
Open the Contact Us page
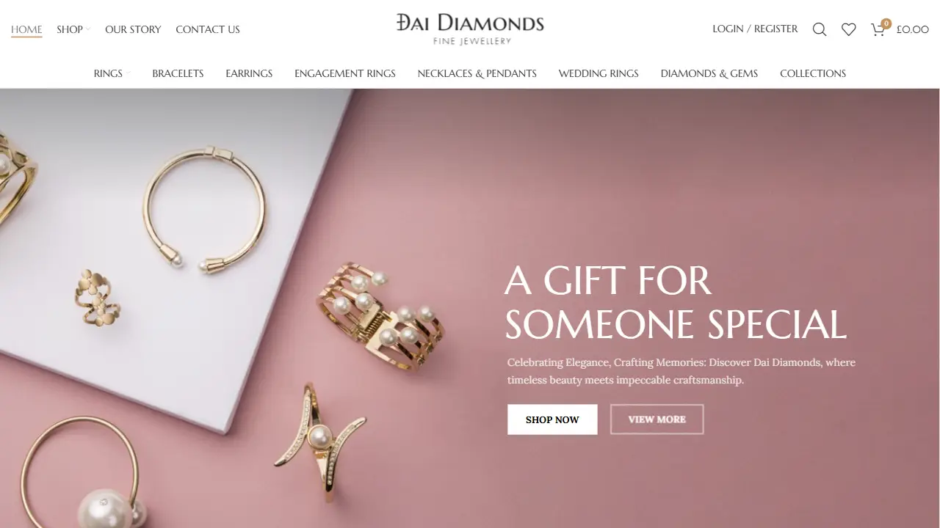(208, 29)
